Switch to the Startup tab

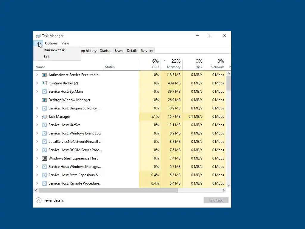coord(106,51)
